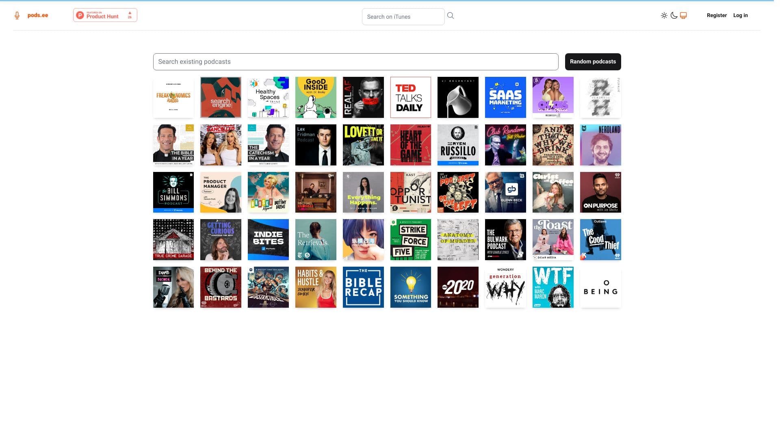Enable light theme via the sun icon

(x=664, y=15)
